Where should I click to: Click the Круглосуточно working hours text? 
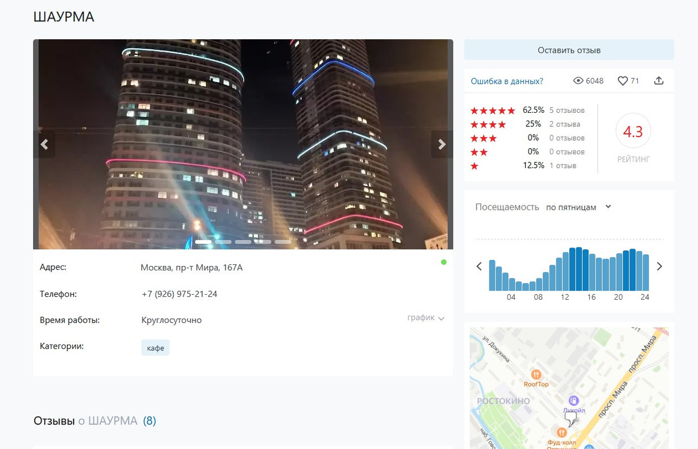tap(172, 320)
